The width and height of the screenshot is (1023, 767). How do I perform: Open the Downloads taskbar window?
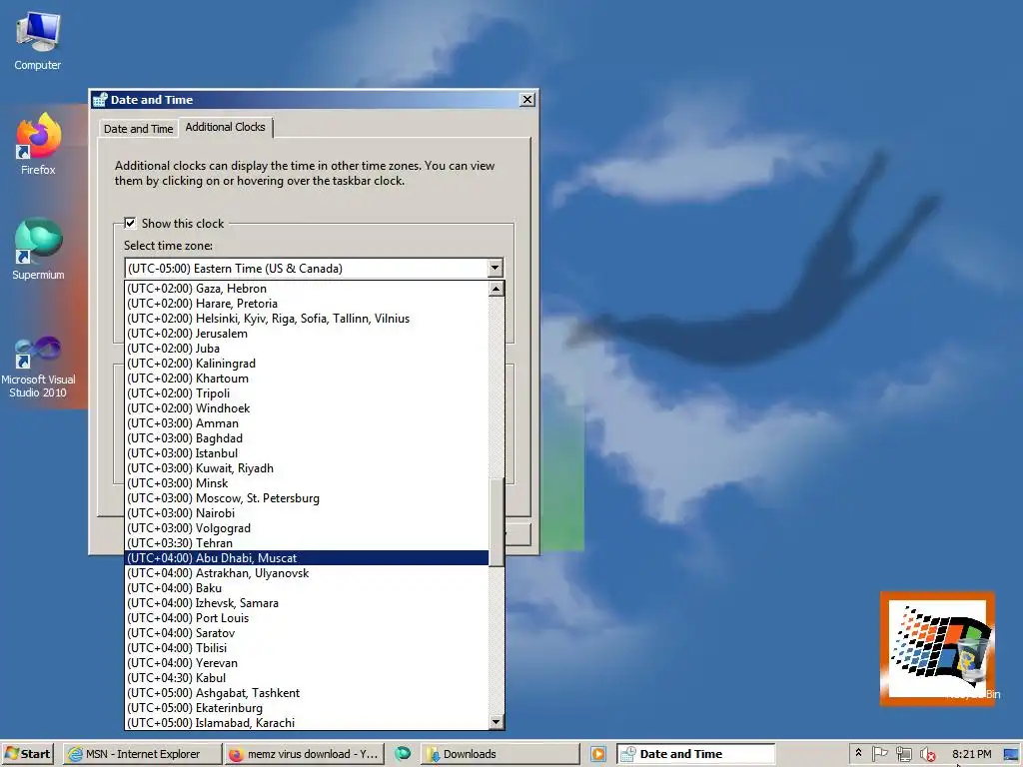click(500, 754)
